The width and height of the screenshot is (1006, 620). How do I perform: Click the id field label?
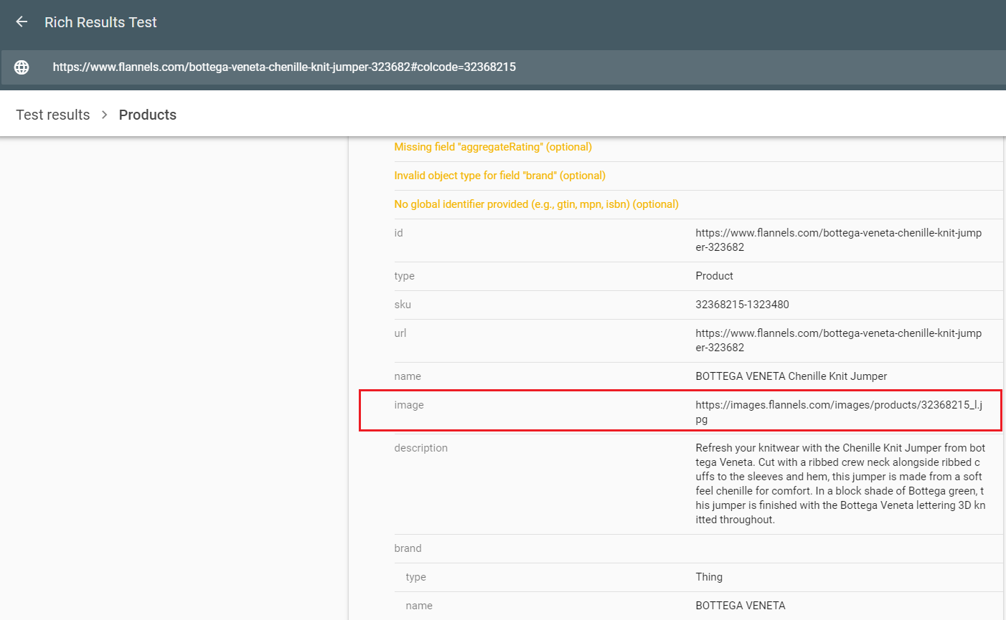click(x=398, y=233)
